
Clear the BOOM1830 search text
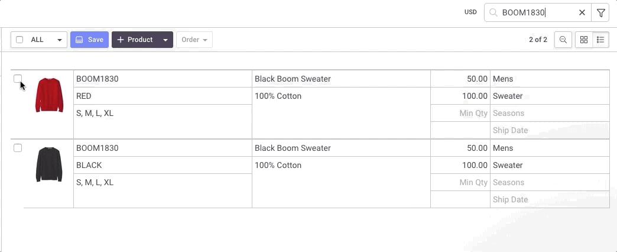pyautogui.click(x=582, y=12)
